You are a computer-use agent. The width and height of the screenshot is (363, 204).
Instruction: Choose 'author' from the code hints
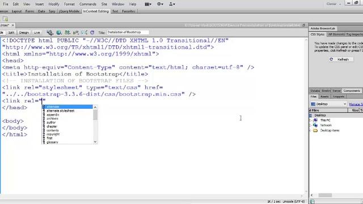[x=67, y=122]
